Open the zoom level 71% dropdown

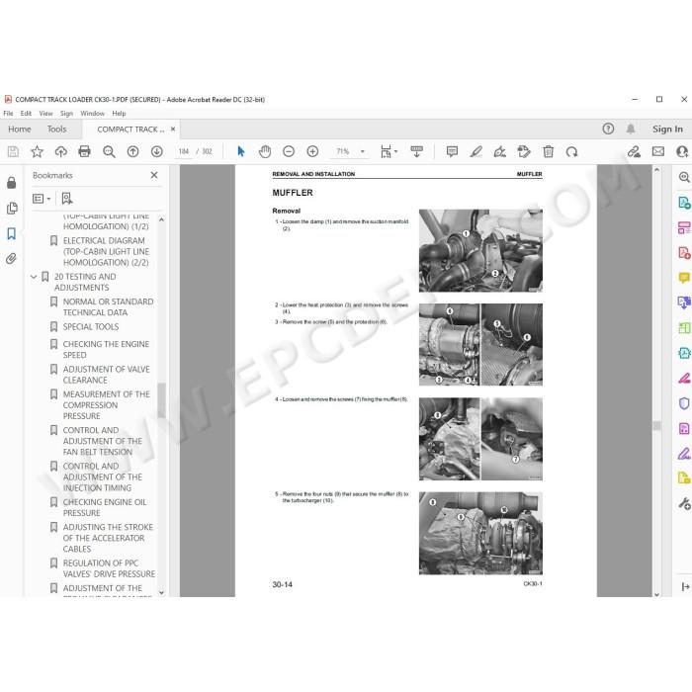tap(363, 151)
